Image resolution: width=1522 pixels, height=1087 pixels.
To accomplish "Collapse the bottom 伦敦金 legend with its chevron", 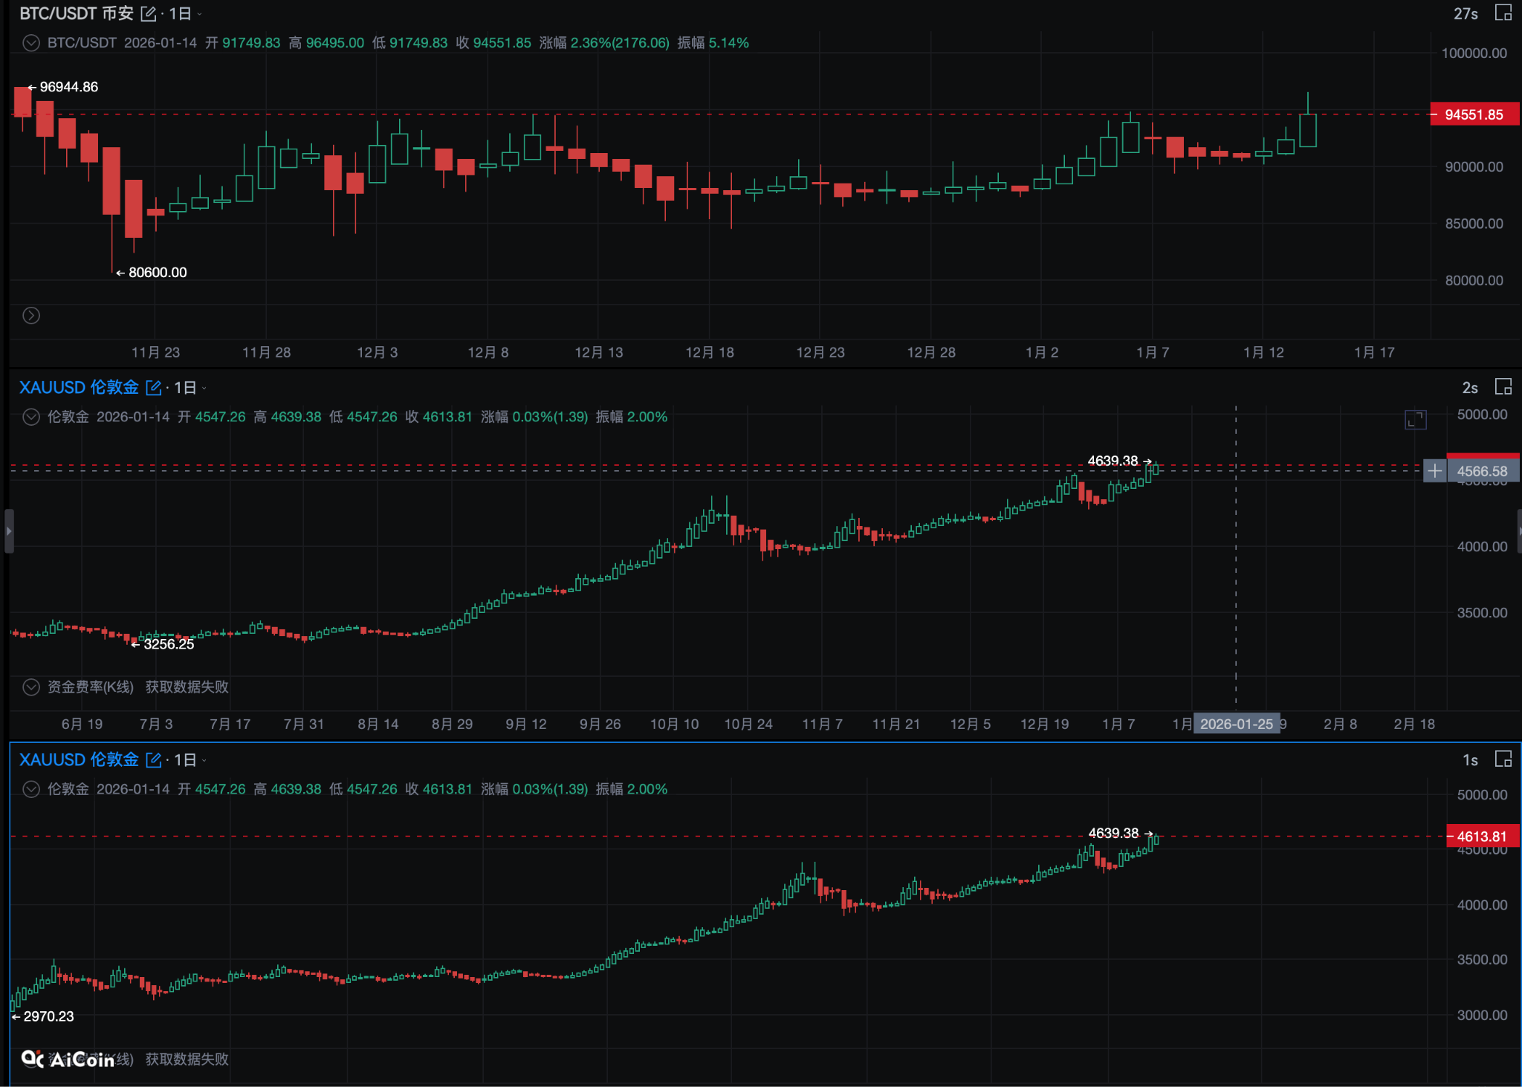I will click(30, 789).
